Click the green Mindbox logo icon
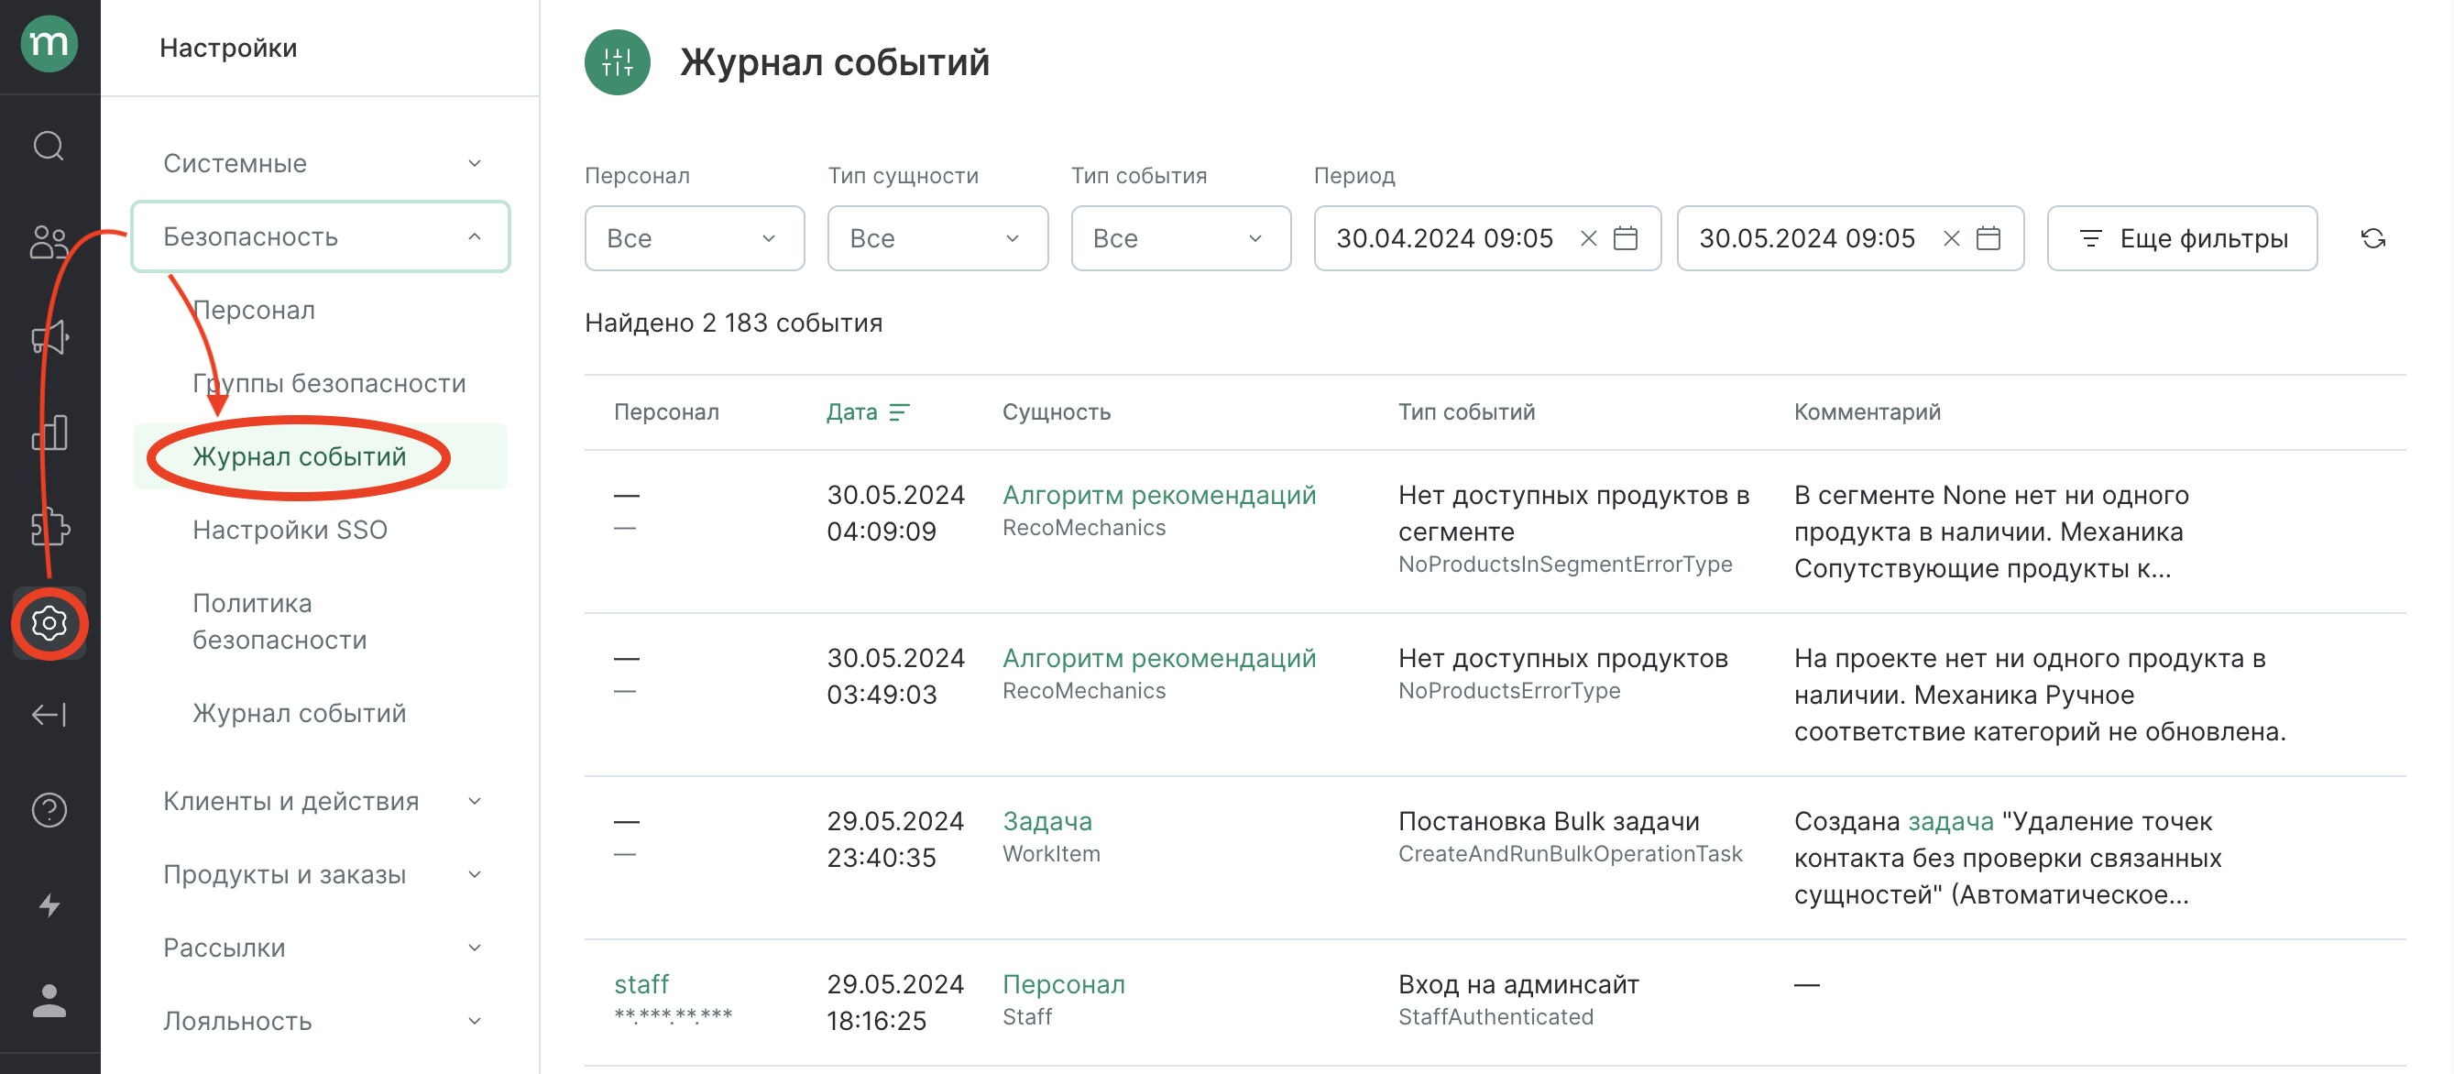Viewport: 2454px width, 1074px height. 49,44
